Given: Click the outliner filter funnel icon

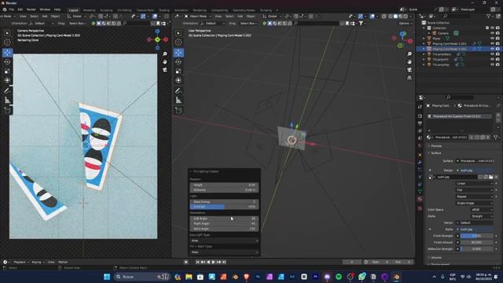Looking at the screenshot, I should click(x=489, y=16).
